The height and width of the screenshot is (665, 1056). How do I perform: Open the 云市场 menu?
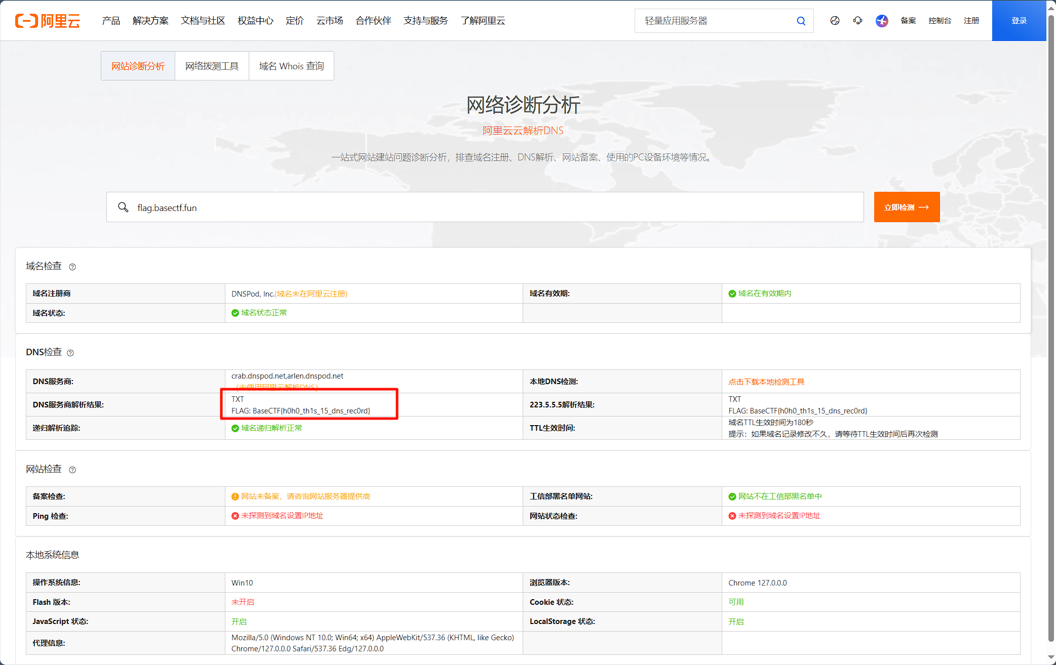point(330,21)
